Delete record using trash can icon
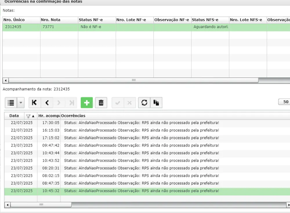Image resolution: width=290 pixels, height=213 pixels. 101,102
